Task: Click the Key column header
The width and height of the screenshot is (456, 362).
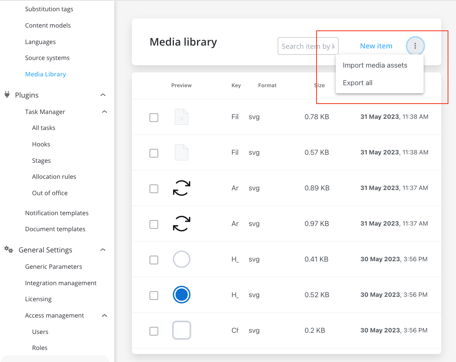Action: pos(236,85)
